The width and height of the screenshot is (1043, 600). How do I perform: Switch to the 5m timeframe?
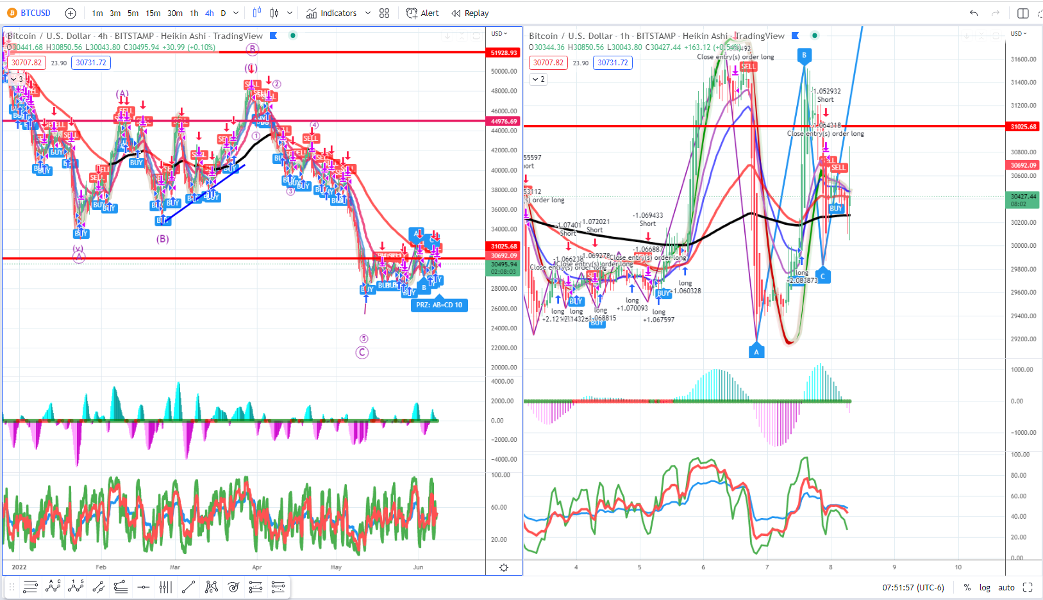click(133, 13)
